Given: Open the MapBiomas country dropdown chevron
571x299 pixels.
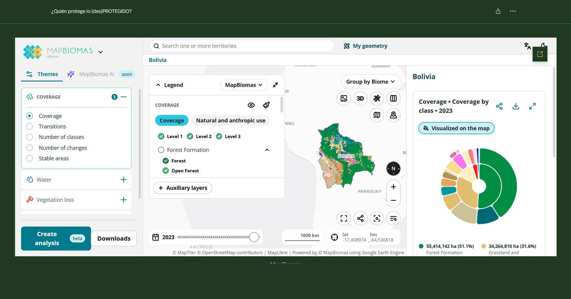Looking at the screenshot, I should (x=100, y=52).
